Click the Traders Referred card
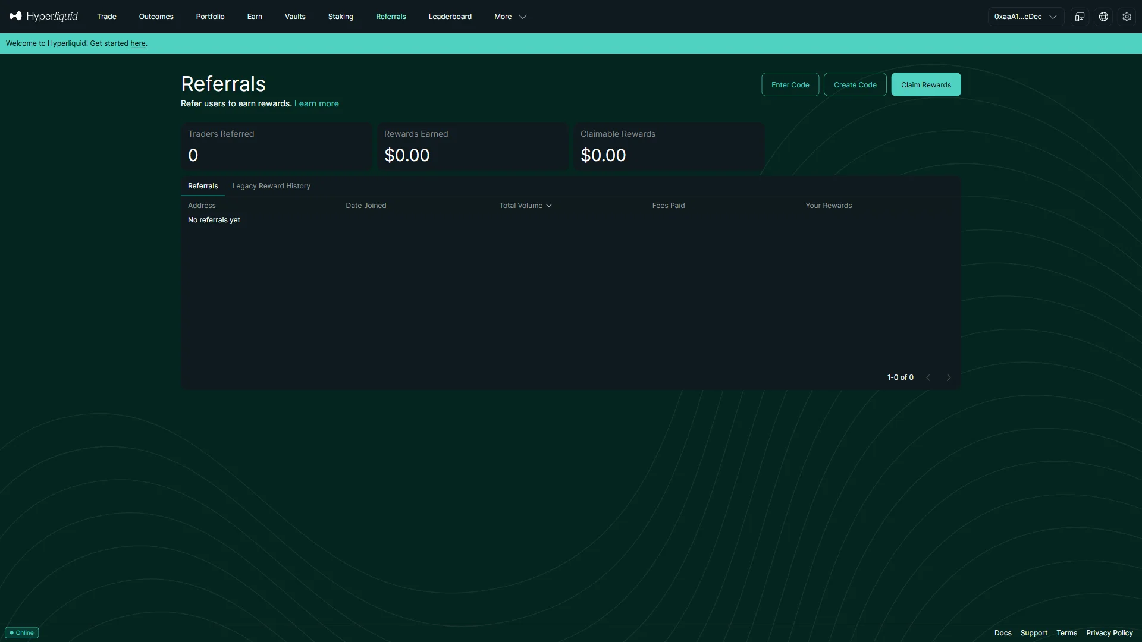This screenshot has height=642, width=1142. 277,147
